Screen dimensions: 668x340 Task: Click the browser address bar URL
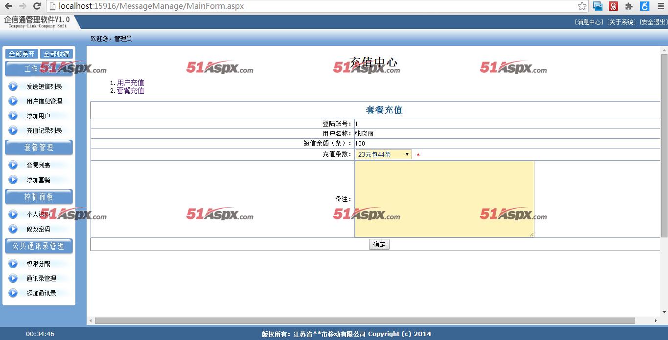coord(151,6)
